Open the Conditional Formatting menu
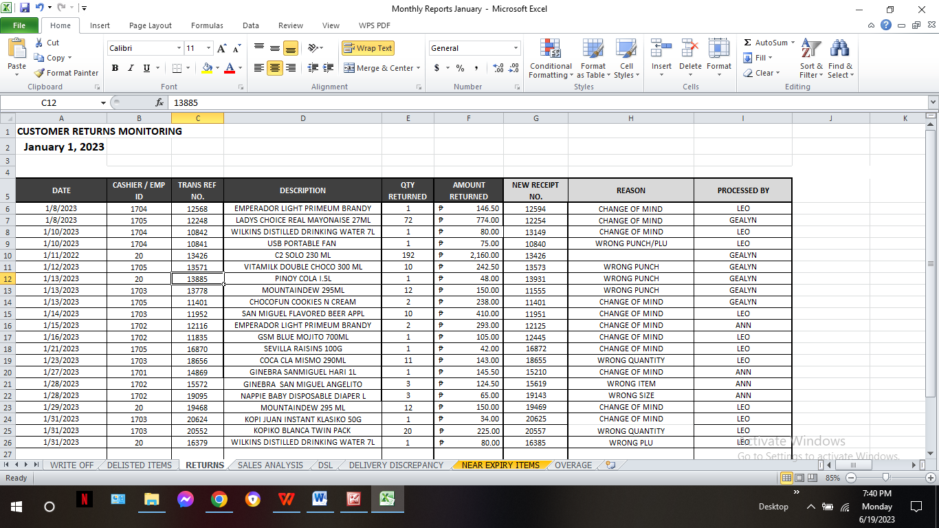939x528 pixels. (x=551, y=58)
